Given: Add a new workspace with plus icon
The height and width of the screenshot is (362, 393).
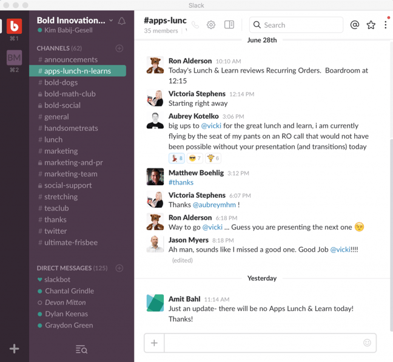Looking at the screenshot, I should point(15,349).
